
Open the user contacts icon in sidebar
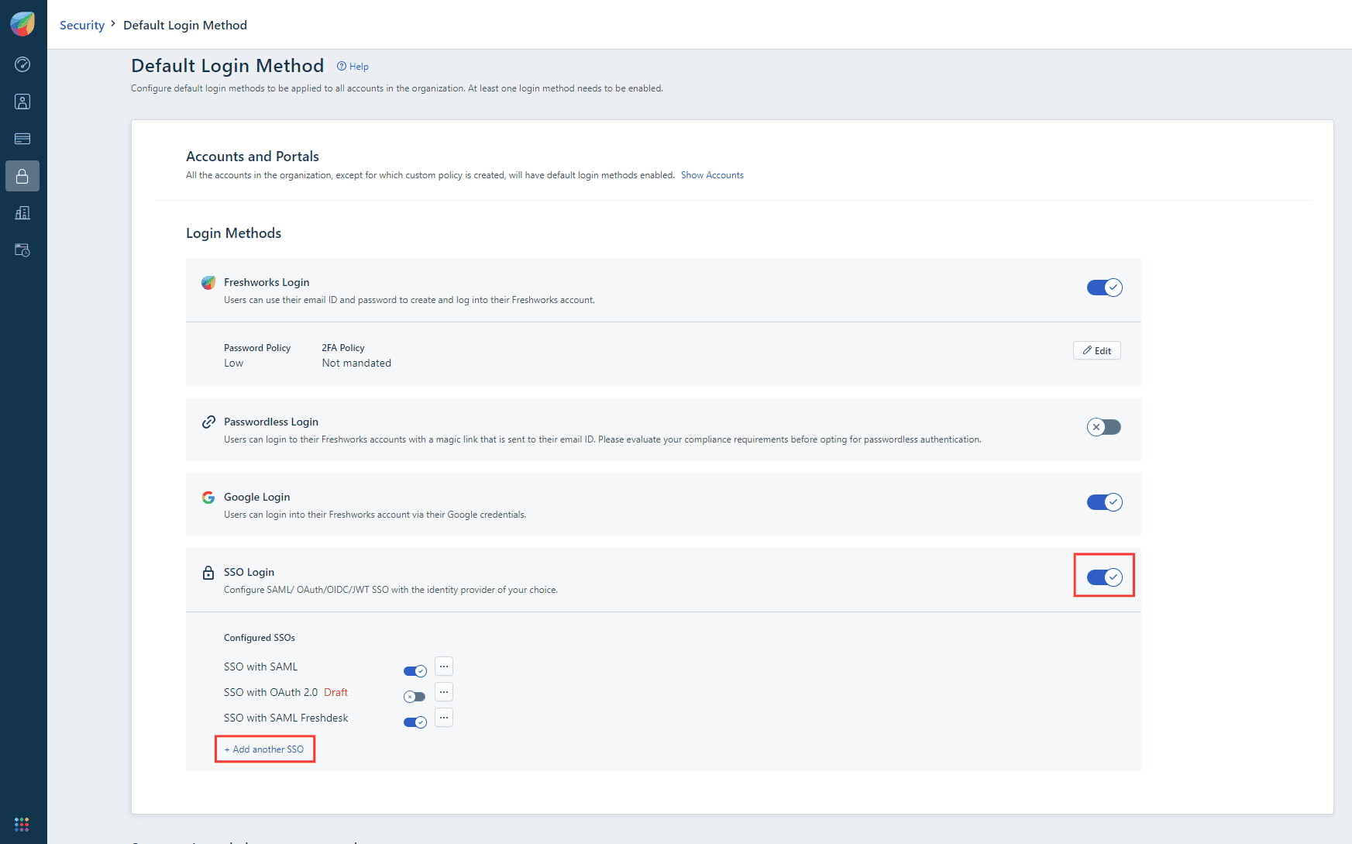click(x=22, y=102)
